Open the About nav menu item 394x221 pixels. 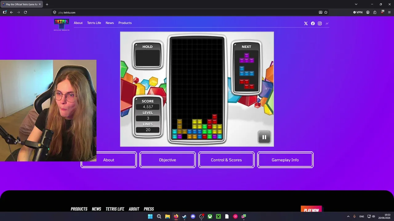pos(78,23)
